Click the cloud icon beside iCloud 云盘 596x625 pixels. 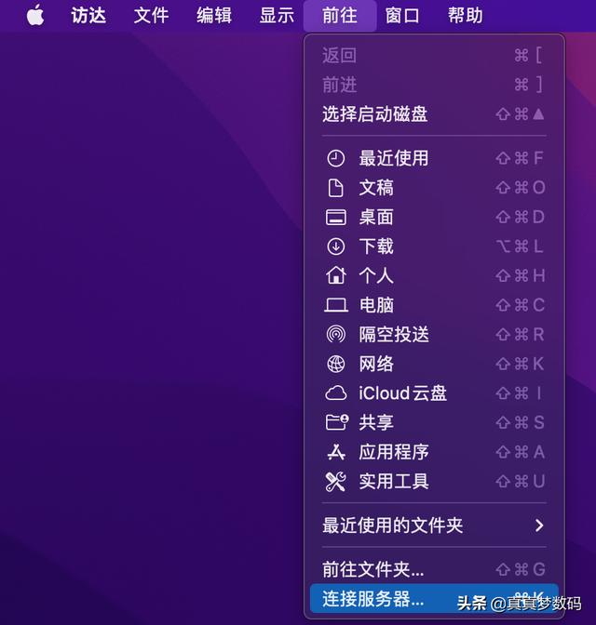click(x=336, y=393)
